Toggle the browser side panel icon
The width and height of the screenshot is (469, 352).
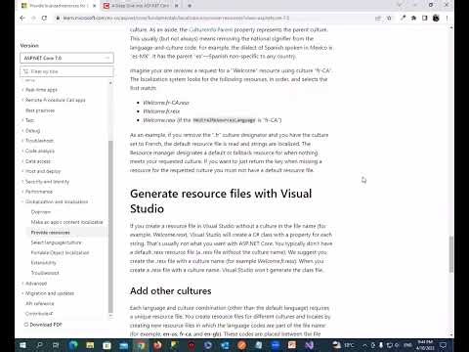[425, 19]
